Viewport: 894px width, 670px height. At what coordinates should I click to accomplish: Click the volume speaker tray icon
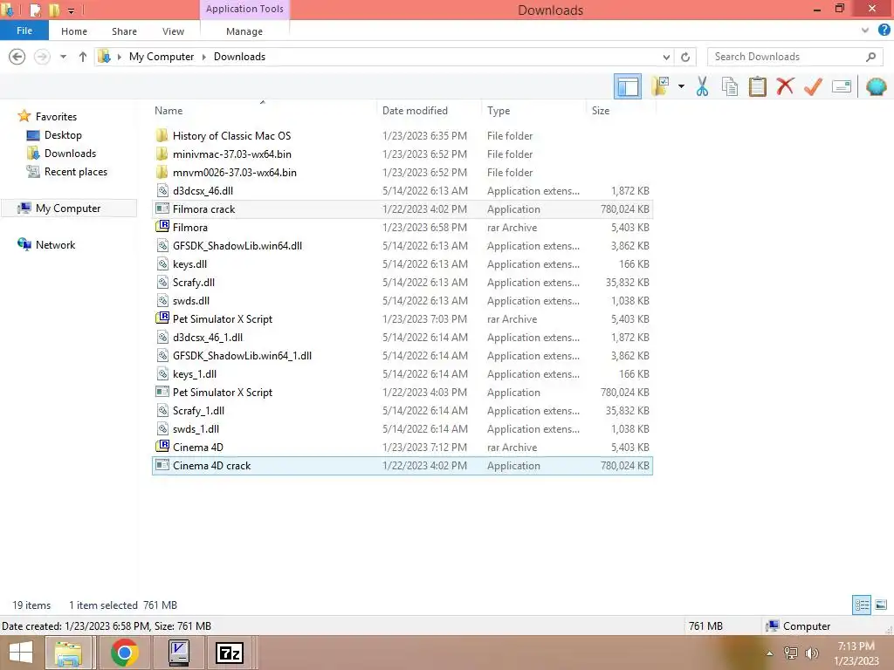click(811, 653)
